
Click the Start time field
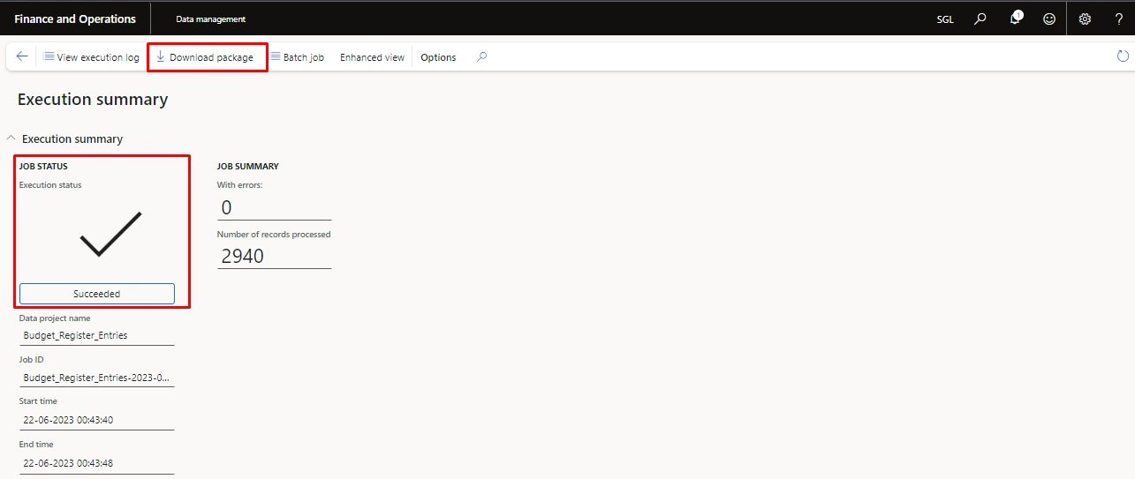97,419
